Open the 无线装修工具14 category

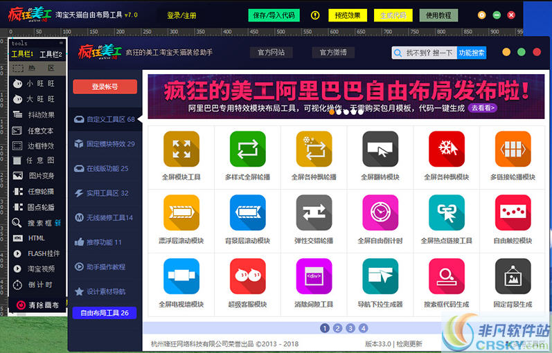coord(105,218)
